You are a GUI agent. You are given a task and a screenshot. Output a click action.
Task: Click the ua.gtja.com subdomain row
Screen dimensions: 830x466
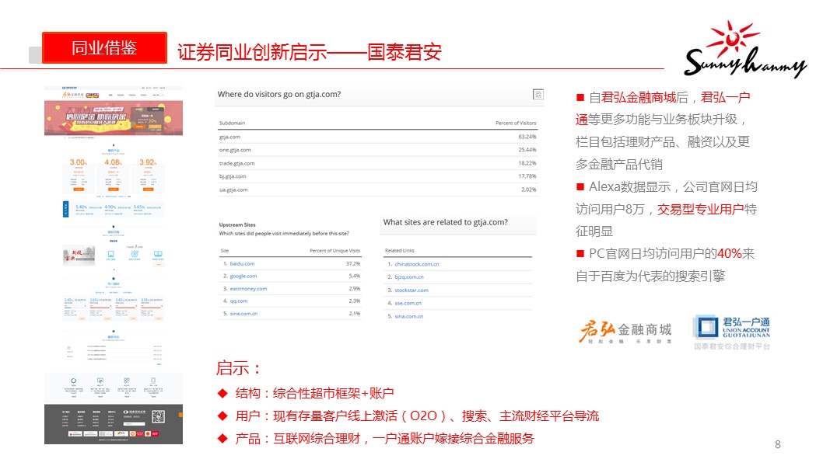coord(378,190)
